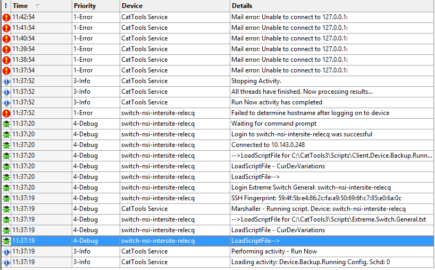Click the error icon beside Failed to determine hostname

(6, 113)
